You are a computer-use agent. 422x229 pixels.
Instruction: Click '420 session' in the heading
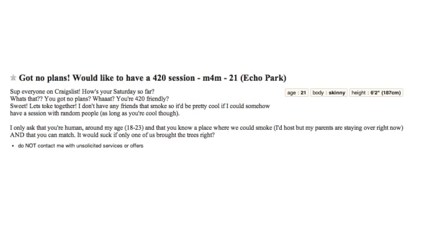pyautogui.click(x=174, y=78)
